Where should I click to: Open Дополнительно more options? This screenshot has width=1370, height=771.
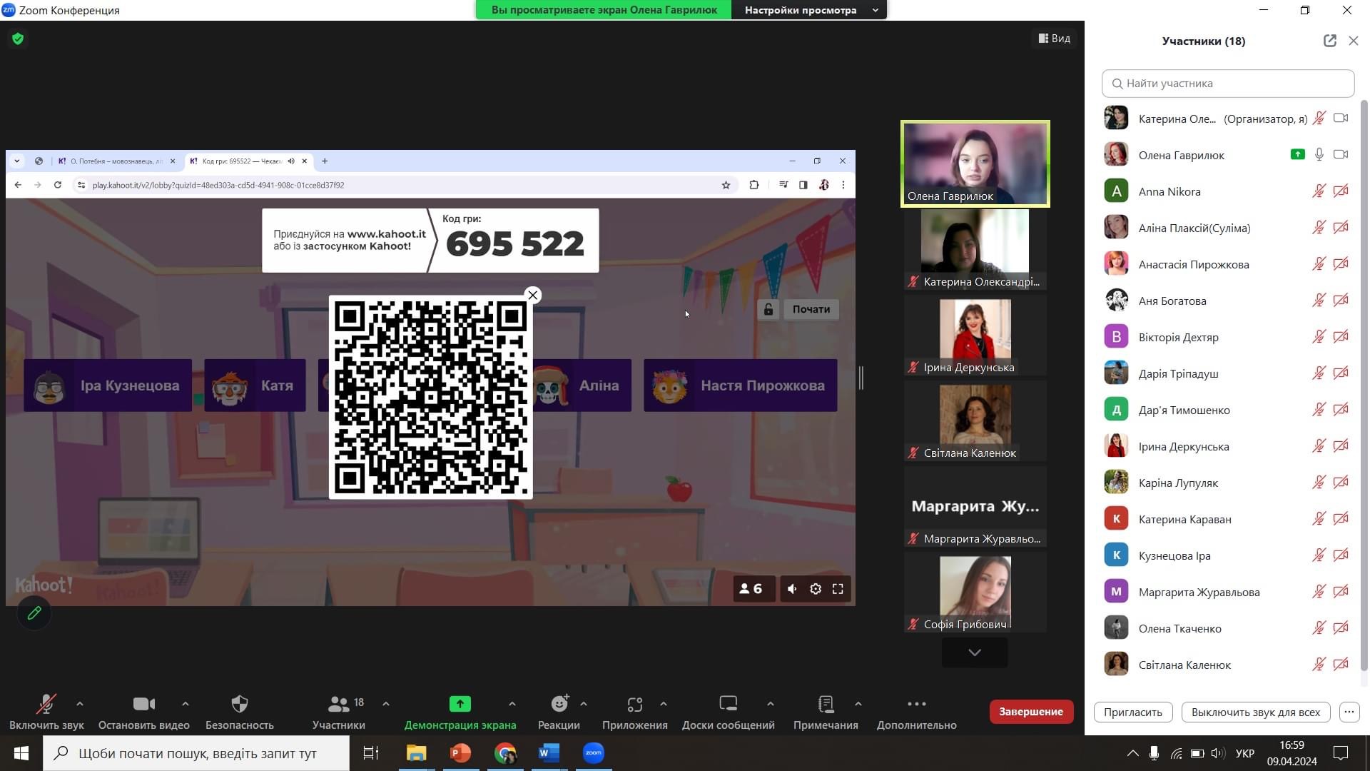[916, 712]
